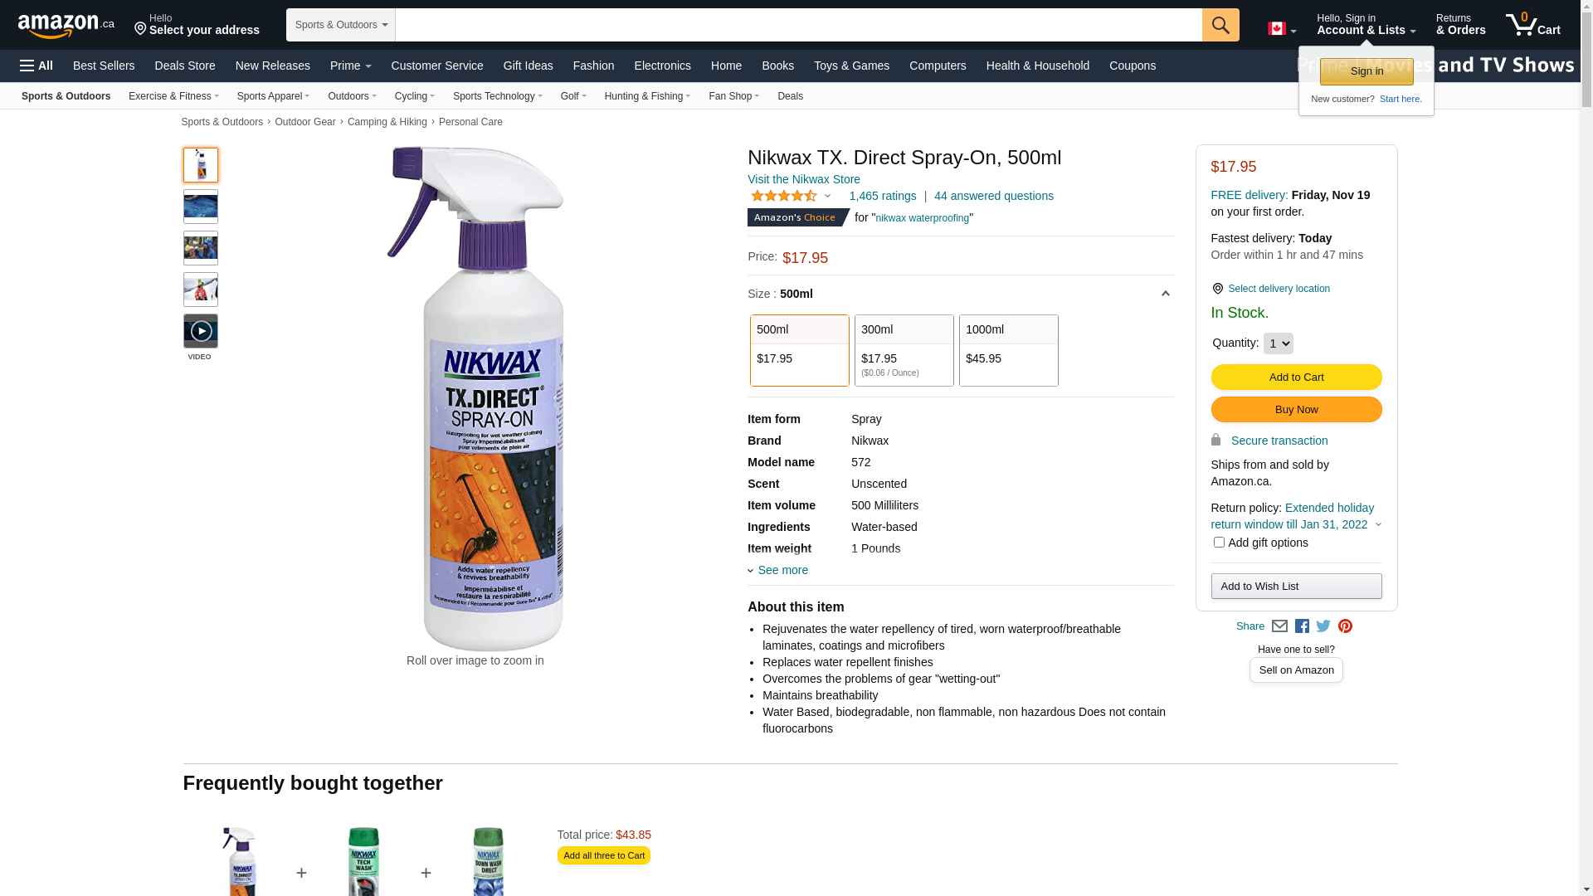Select the 300ml size option
1593x896 pixels.
(x=904, y=350)
